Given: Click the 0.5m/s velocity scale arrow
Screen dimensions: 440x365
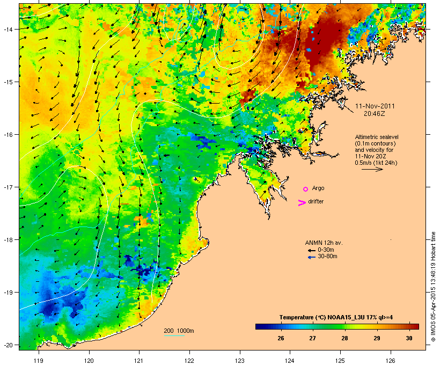Looking at the screenshot, I should point(372,169).
